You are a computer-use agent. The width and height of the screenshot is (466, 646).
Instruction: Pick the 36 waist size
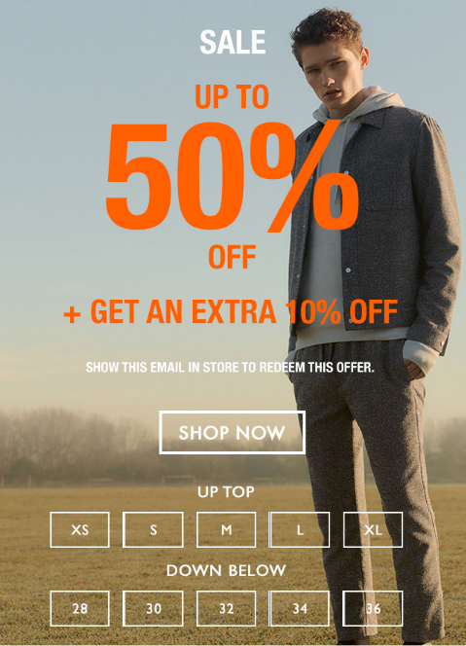pyautogui.click(x=373, y=608)
